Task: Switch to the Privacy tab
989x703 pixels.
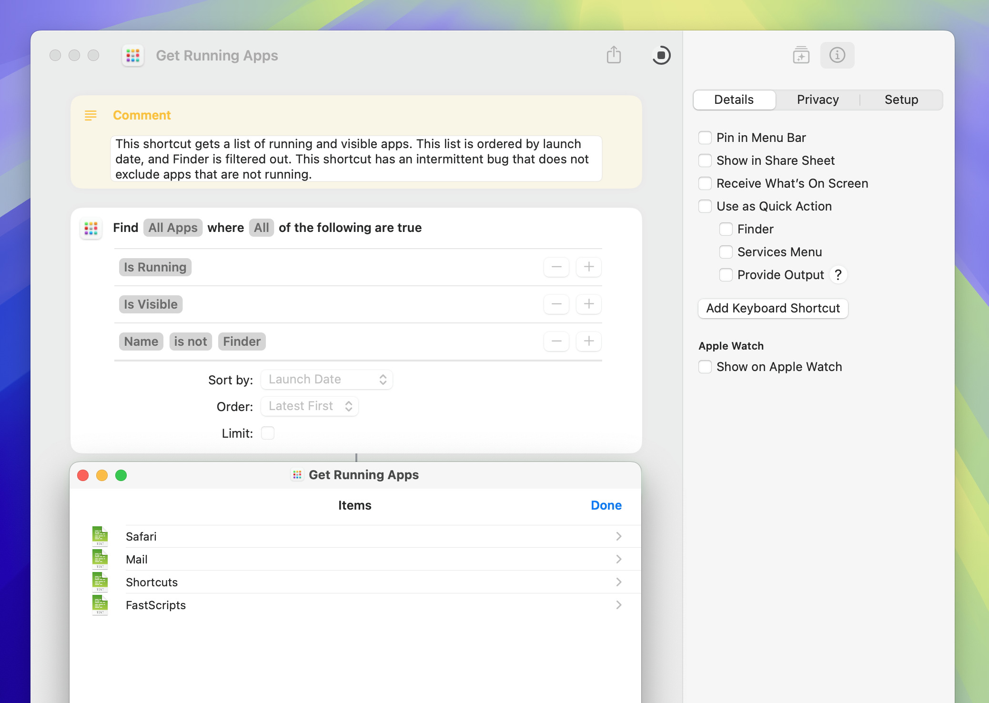Action: pos(817,100)
